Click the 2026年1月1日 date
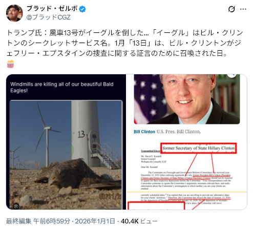Image resolution: width=253 pixels, height=227 pixels. 95,221
